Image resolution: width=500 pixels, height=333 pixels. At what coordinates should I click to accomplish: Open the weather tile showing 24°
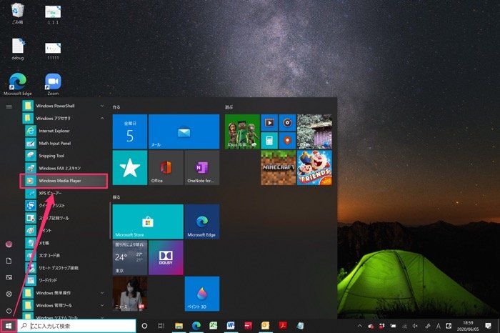130,258
